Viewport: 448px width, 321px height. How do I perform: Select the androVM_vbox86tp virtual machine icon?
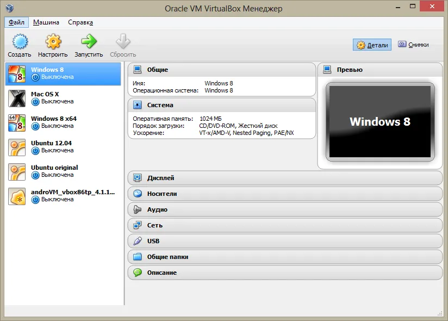coord(16,196)
